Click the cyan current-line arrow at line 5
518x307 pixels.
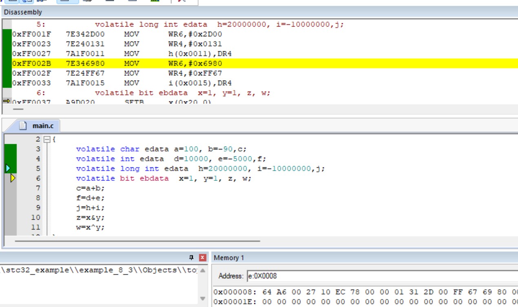click(8, 168)
